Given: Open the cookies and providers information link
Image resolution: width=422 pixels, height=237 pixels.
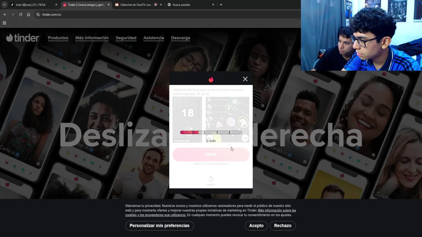Looking at the screenshot, I should [211, 213].
